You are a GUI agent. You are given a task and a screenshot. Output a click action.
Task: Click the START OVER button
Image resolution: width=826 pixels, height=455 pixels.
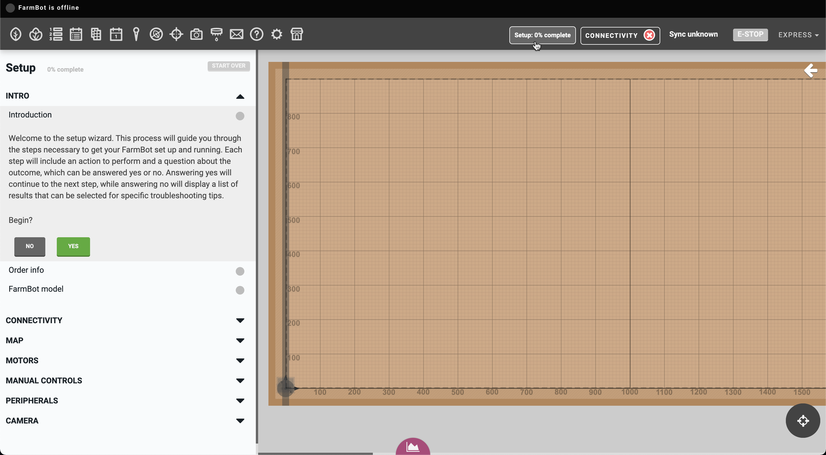click(228, 66)
